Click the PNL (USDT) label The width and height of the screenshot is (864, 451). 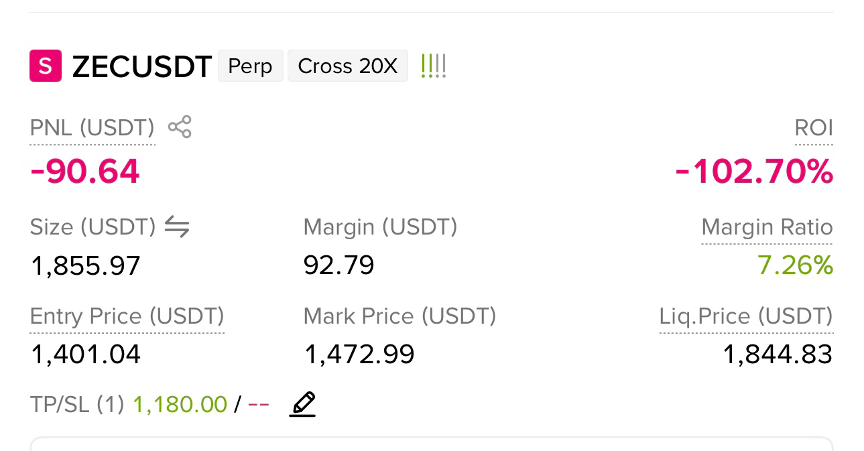(92, 127)
